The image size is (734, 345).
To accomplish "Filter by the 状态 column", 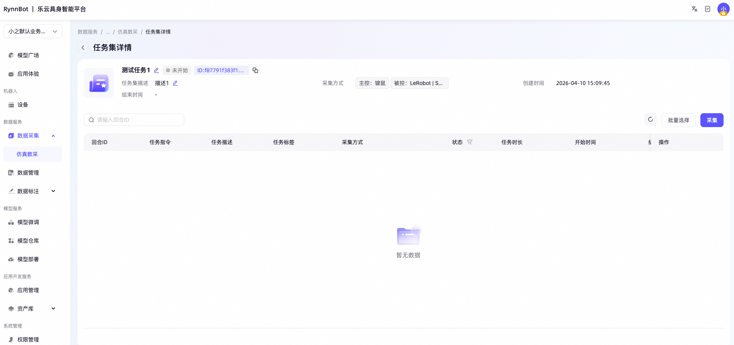I will click(470, 142).
